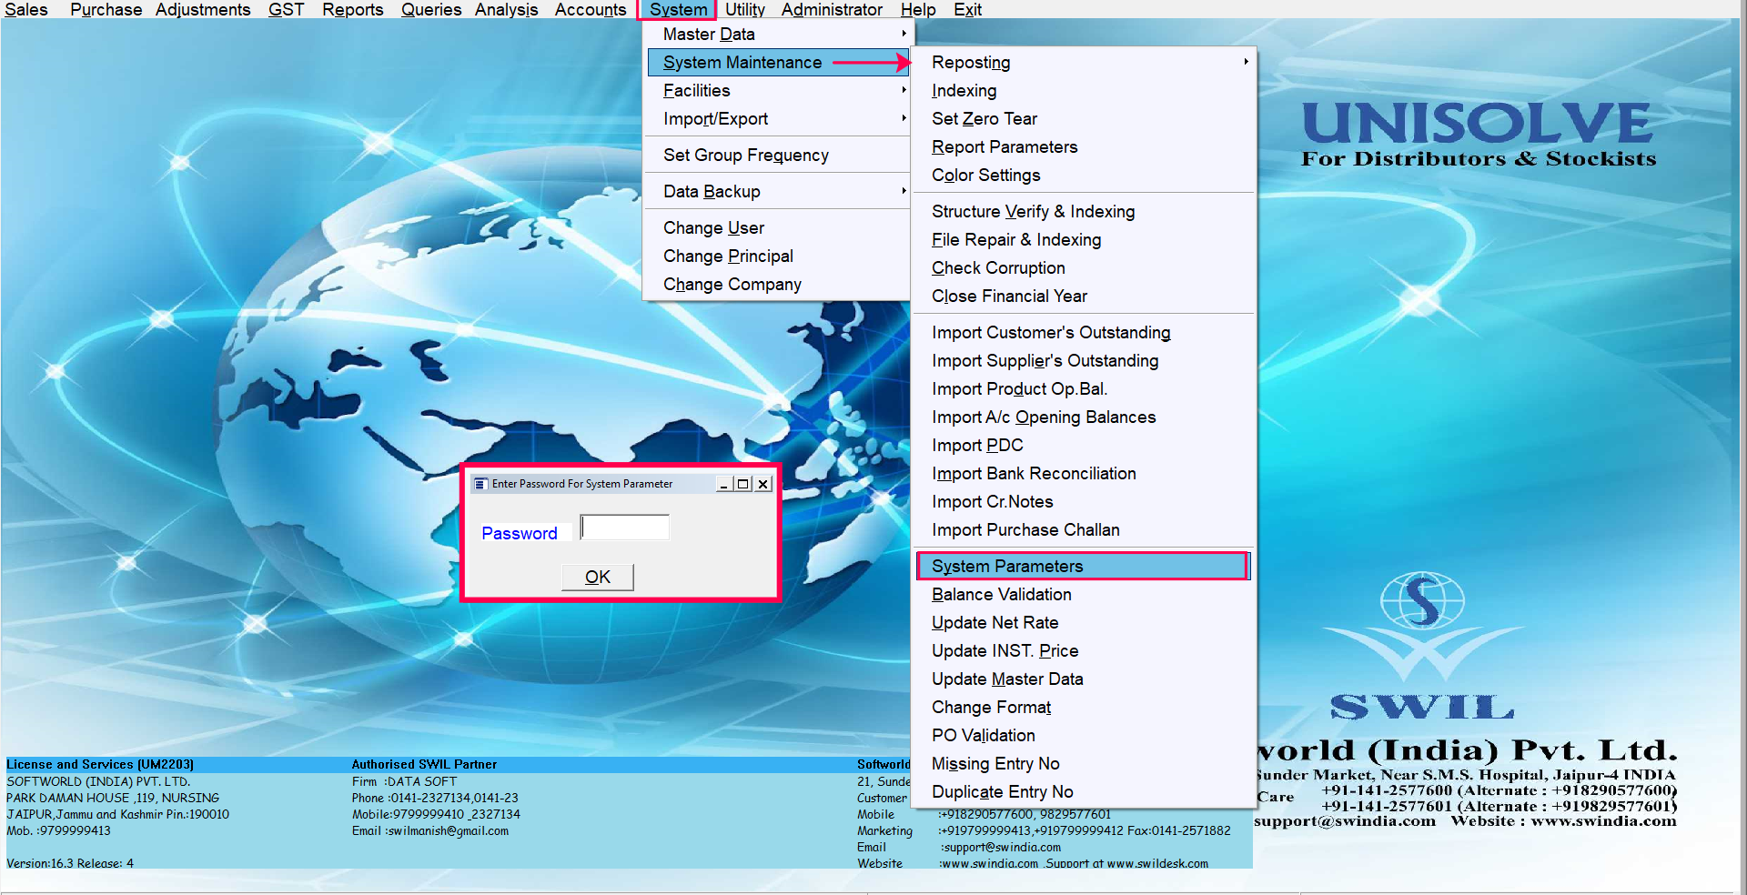
Task: Click the password dialog window icon
Action: pyautogui.click(x=480, y=484)
